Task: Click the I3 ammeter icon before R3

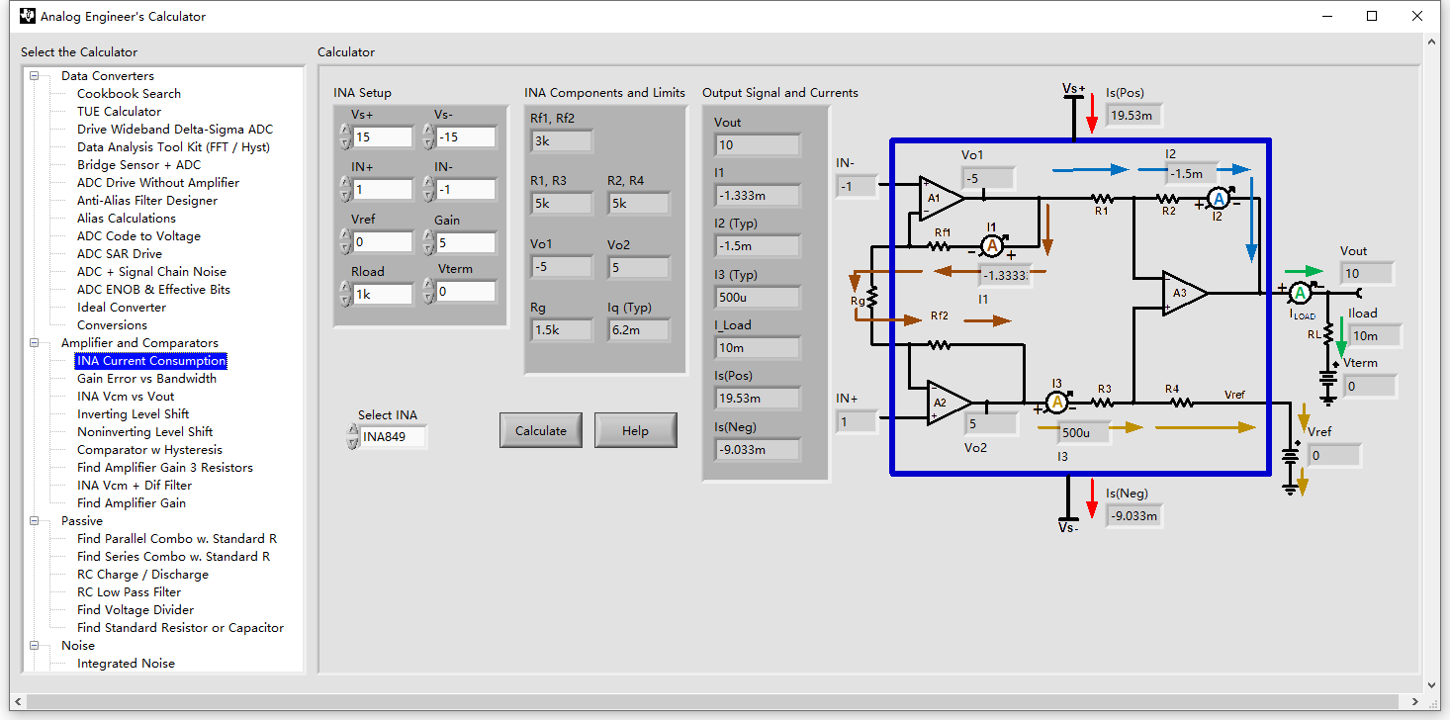Action: 1056,402
